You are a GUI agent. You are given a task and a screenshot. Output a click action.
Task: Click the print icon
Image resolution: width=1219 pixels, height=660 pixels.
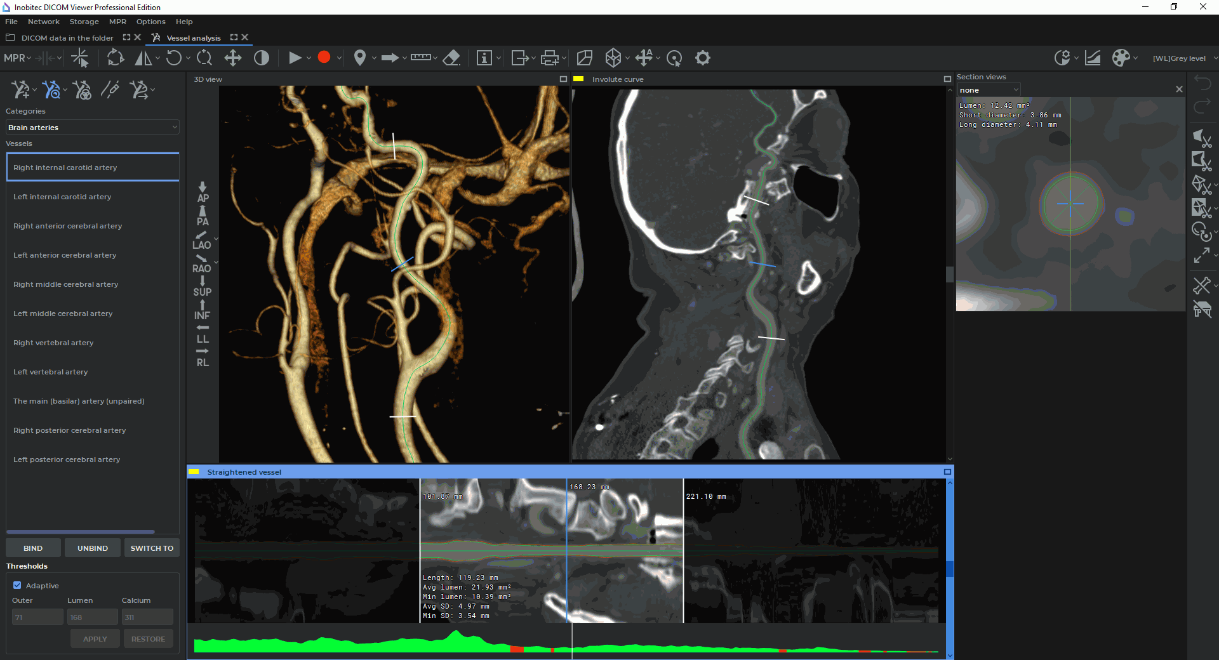coord(549,58)
